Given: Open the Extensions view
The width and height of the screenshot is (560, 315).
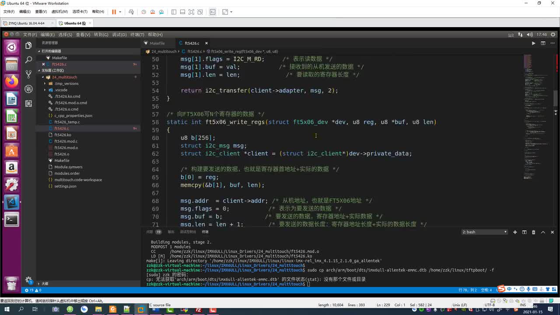Looking at the screenshot, I should (28, 103).
